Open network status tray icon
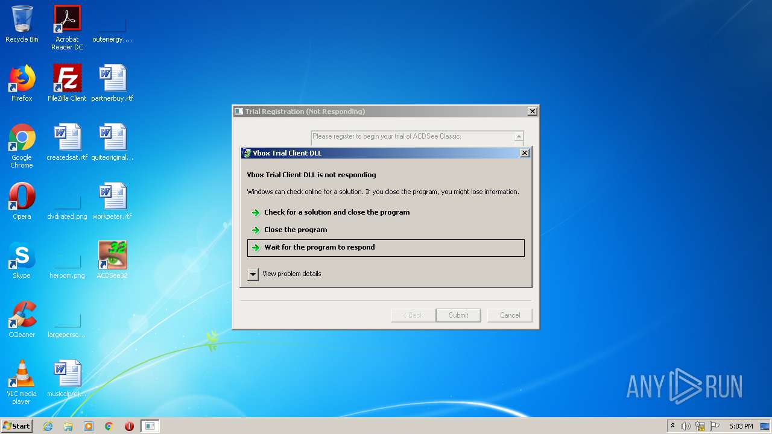This screenshot has height=434, width=772. [x=700, y=426]
